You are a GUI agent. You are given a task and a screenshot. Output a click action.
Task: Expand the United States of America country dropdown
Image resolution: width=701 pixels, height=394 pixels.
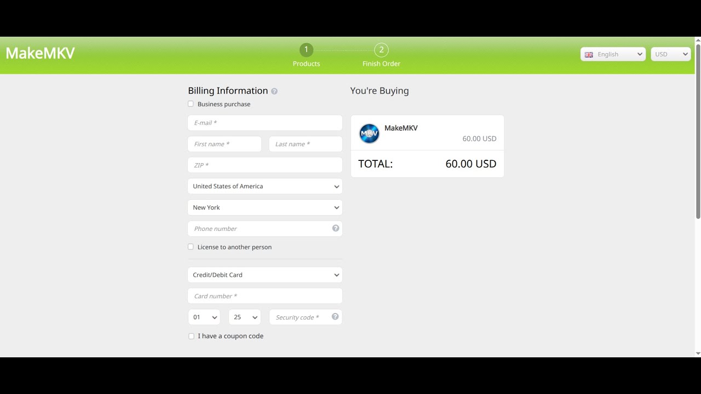tap(265, 186)
